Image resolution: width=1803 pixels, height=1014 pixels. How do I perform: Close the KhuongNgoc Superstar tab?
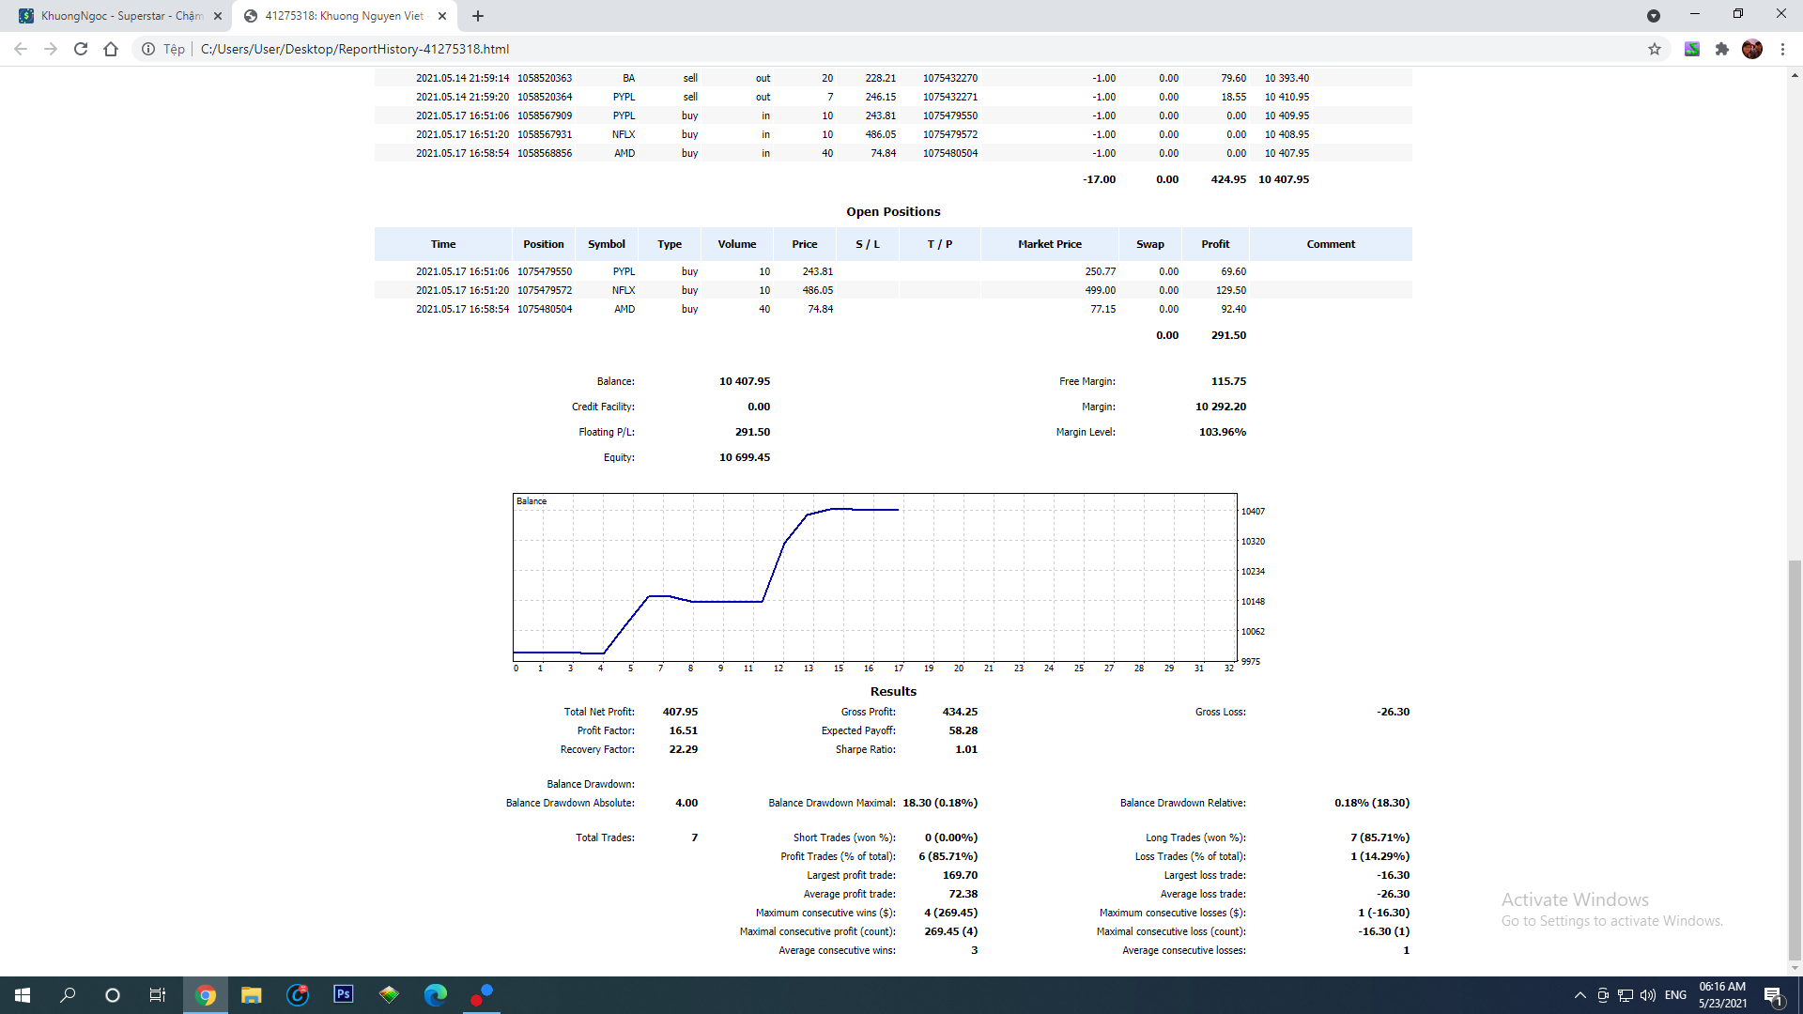pos(218,16)
